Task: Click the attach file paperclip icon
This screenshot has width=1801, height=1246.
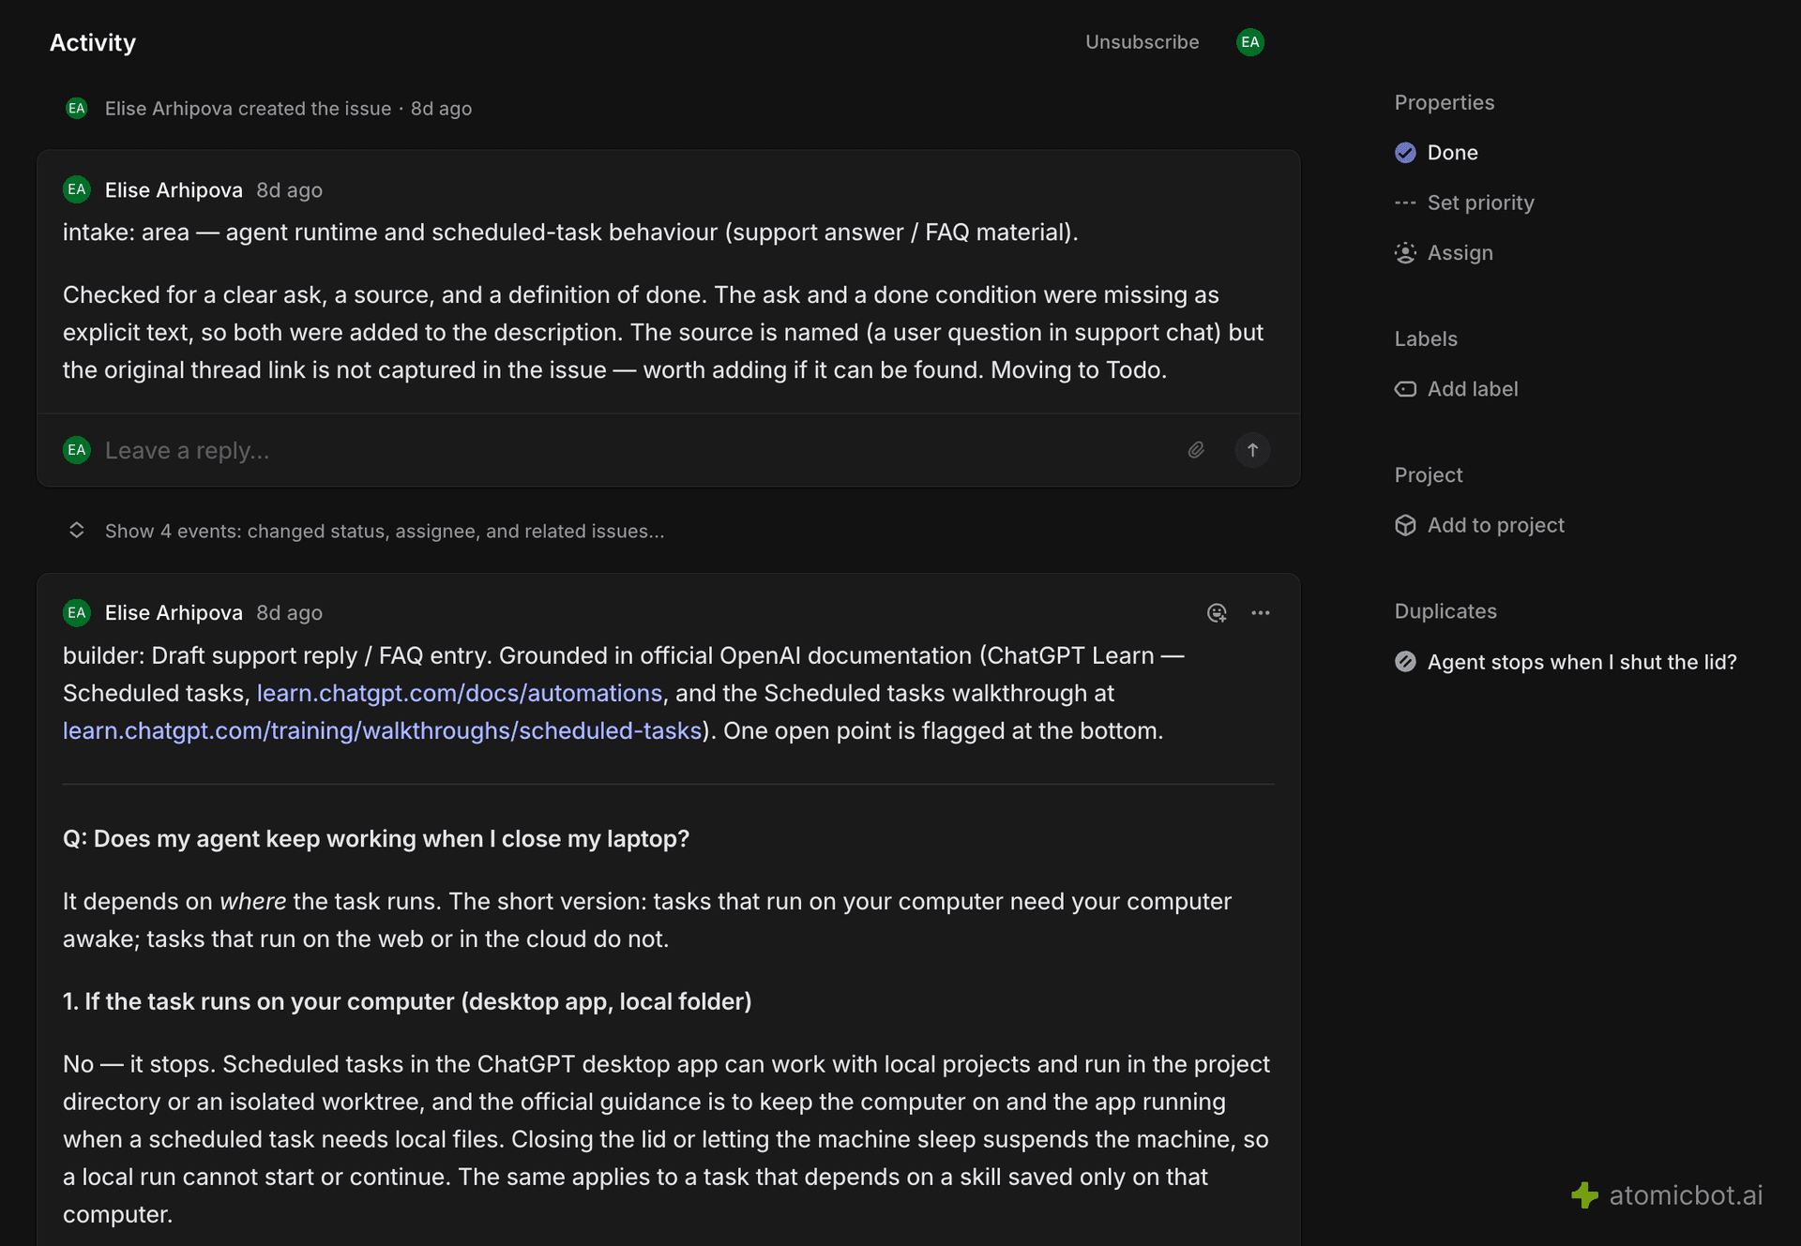Action: click(x=1196, y=450)
